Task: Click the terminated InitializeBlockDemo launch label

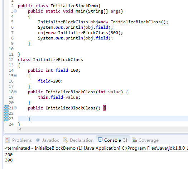Action: 96,148
